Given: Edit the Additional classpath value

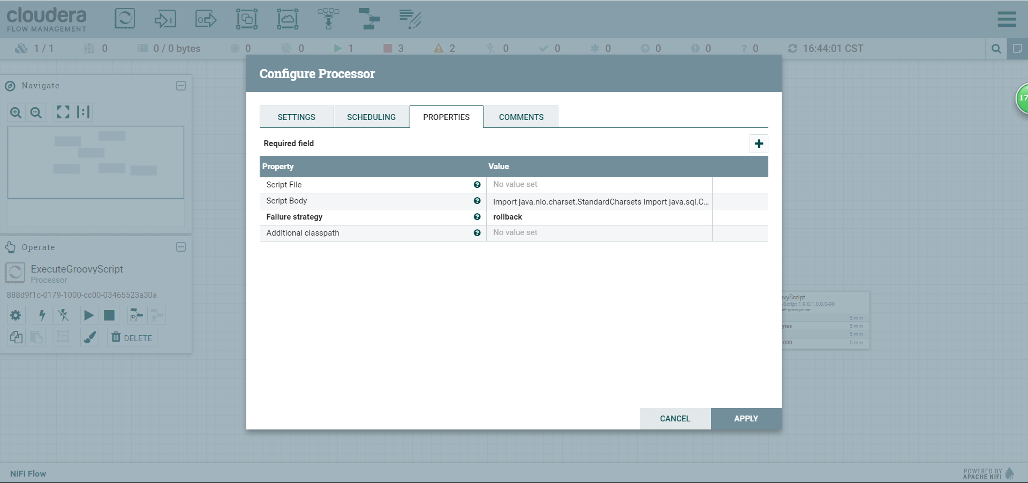Looking at the screenshot, I should (599, 233).
